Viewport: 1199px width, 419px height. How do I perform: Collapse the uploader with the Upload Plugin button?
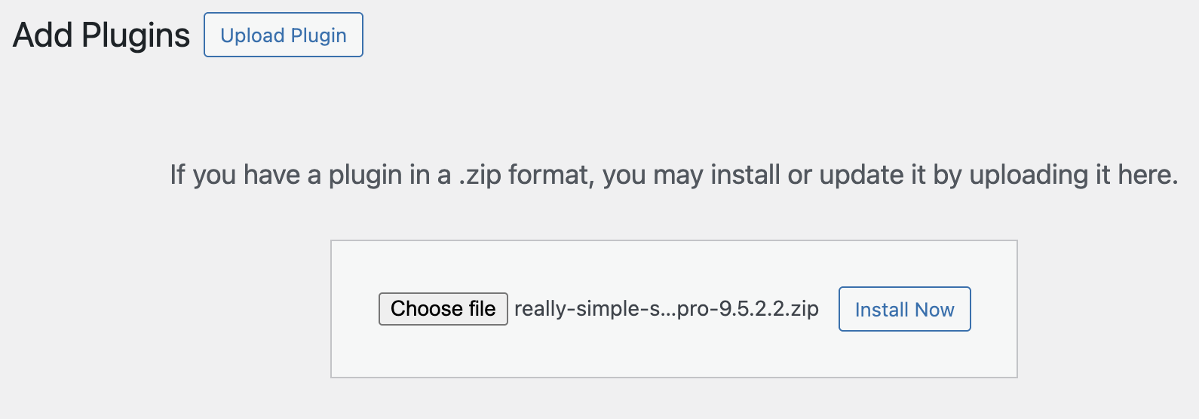(283, 35)
